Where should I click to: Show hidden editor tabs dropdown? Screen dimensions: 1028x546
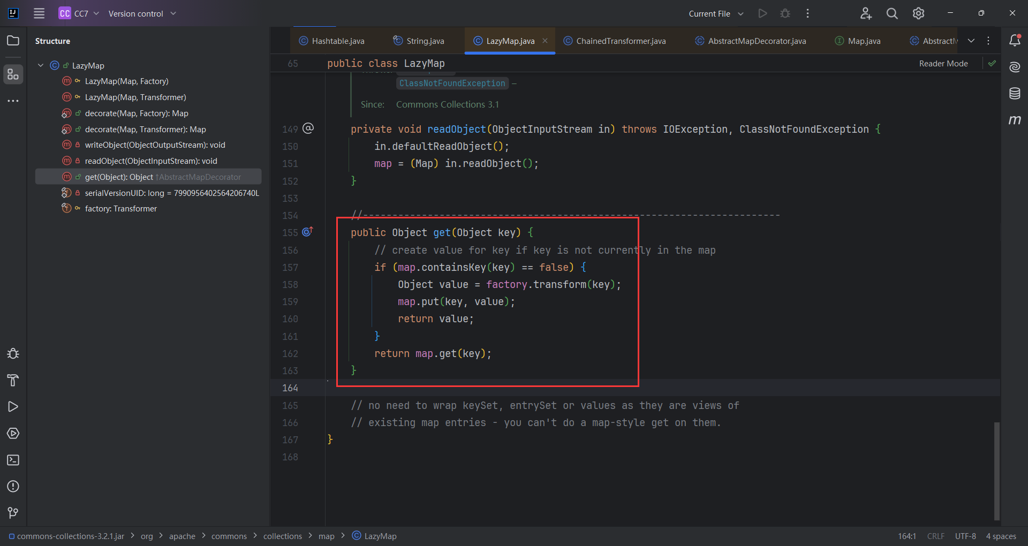click(971, 41)
